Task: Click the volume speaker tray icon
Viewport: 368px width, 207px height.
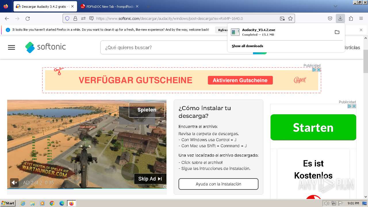Action: [327, 203]
